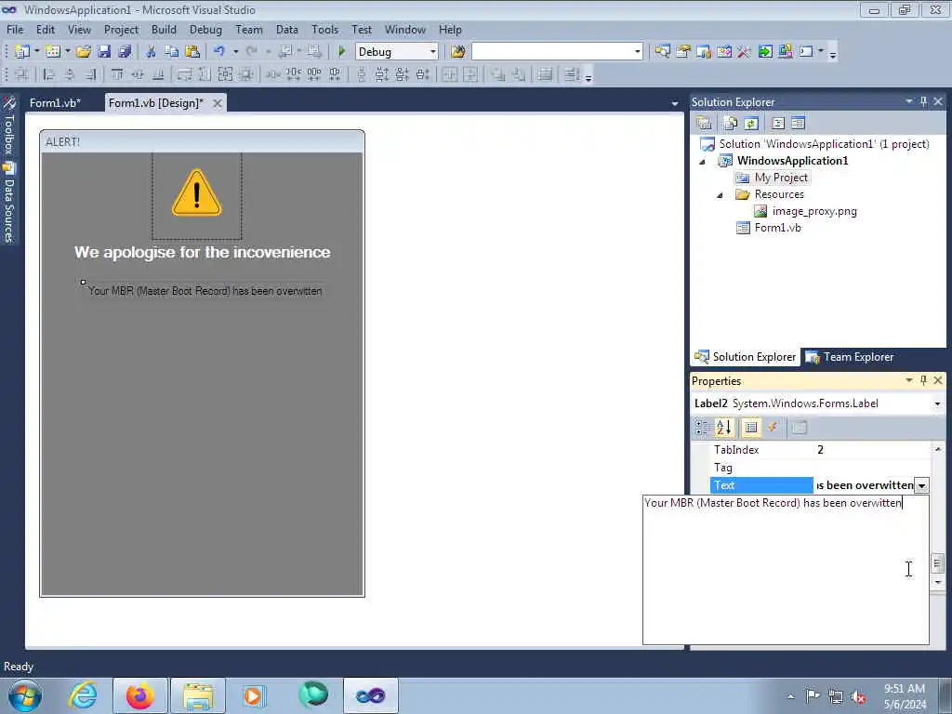Viewport: 952px width, 714px height.
Task: Select My Project node
Action: click(x=781, y=178)
